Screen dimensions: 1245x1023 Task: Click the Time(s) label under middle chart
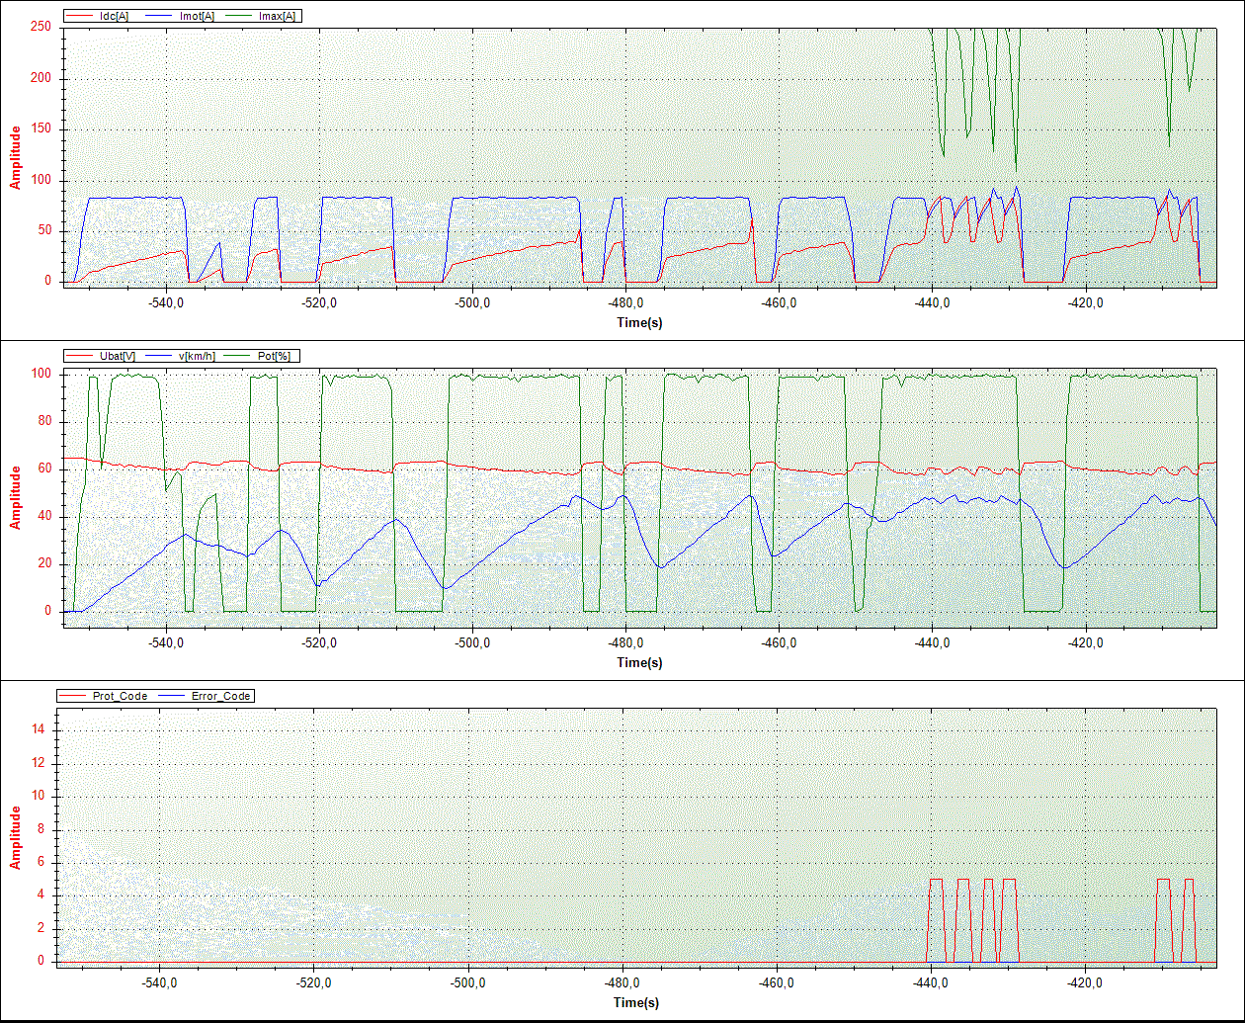[x=639, y=662]
